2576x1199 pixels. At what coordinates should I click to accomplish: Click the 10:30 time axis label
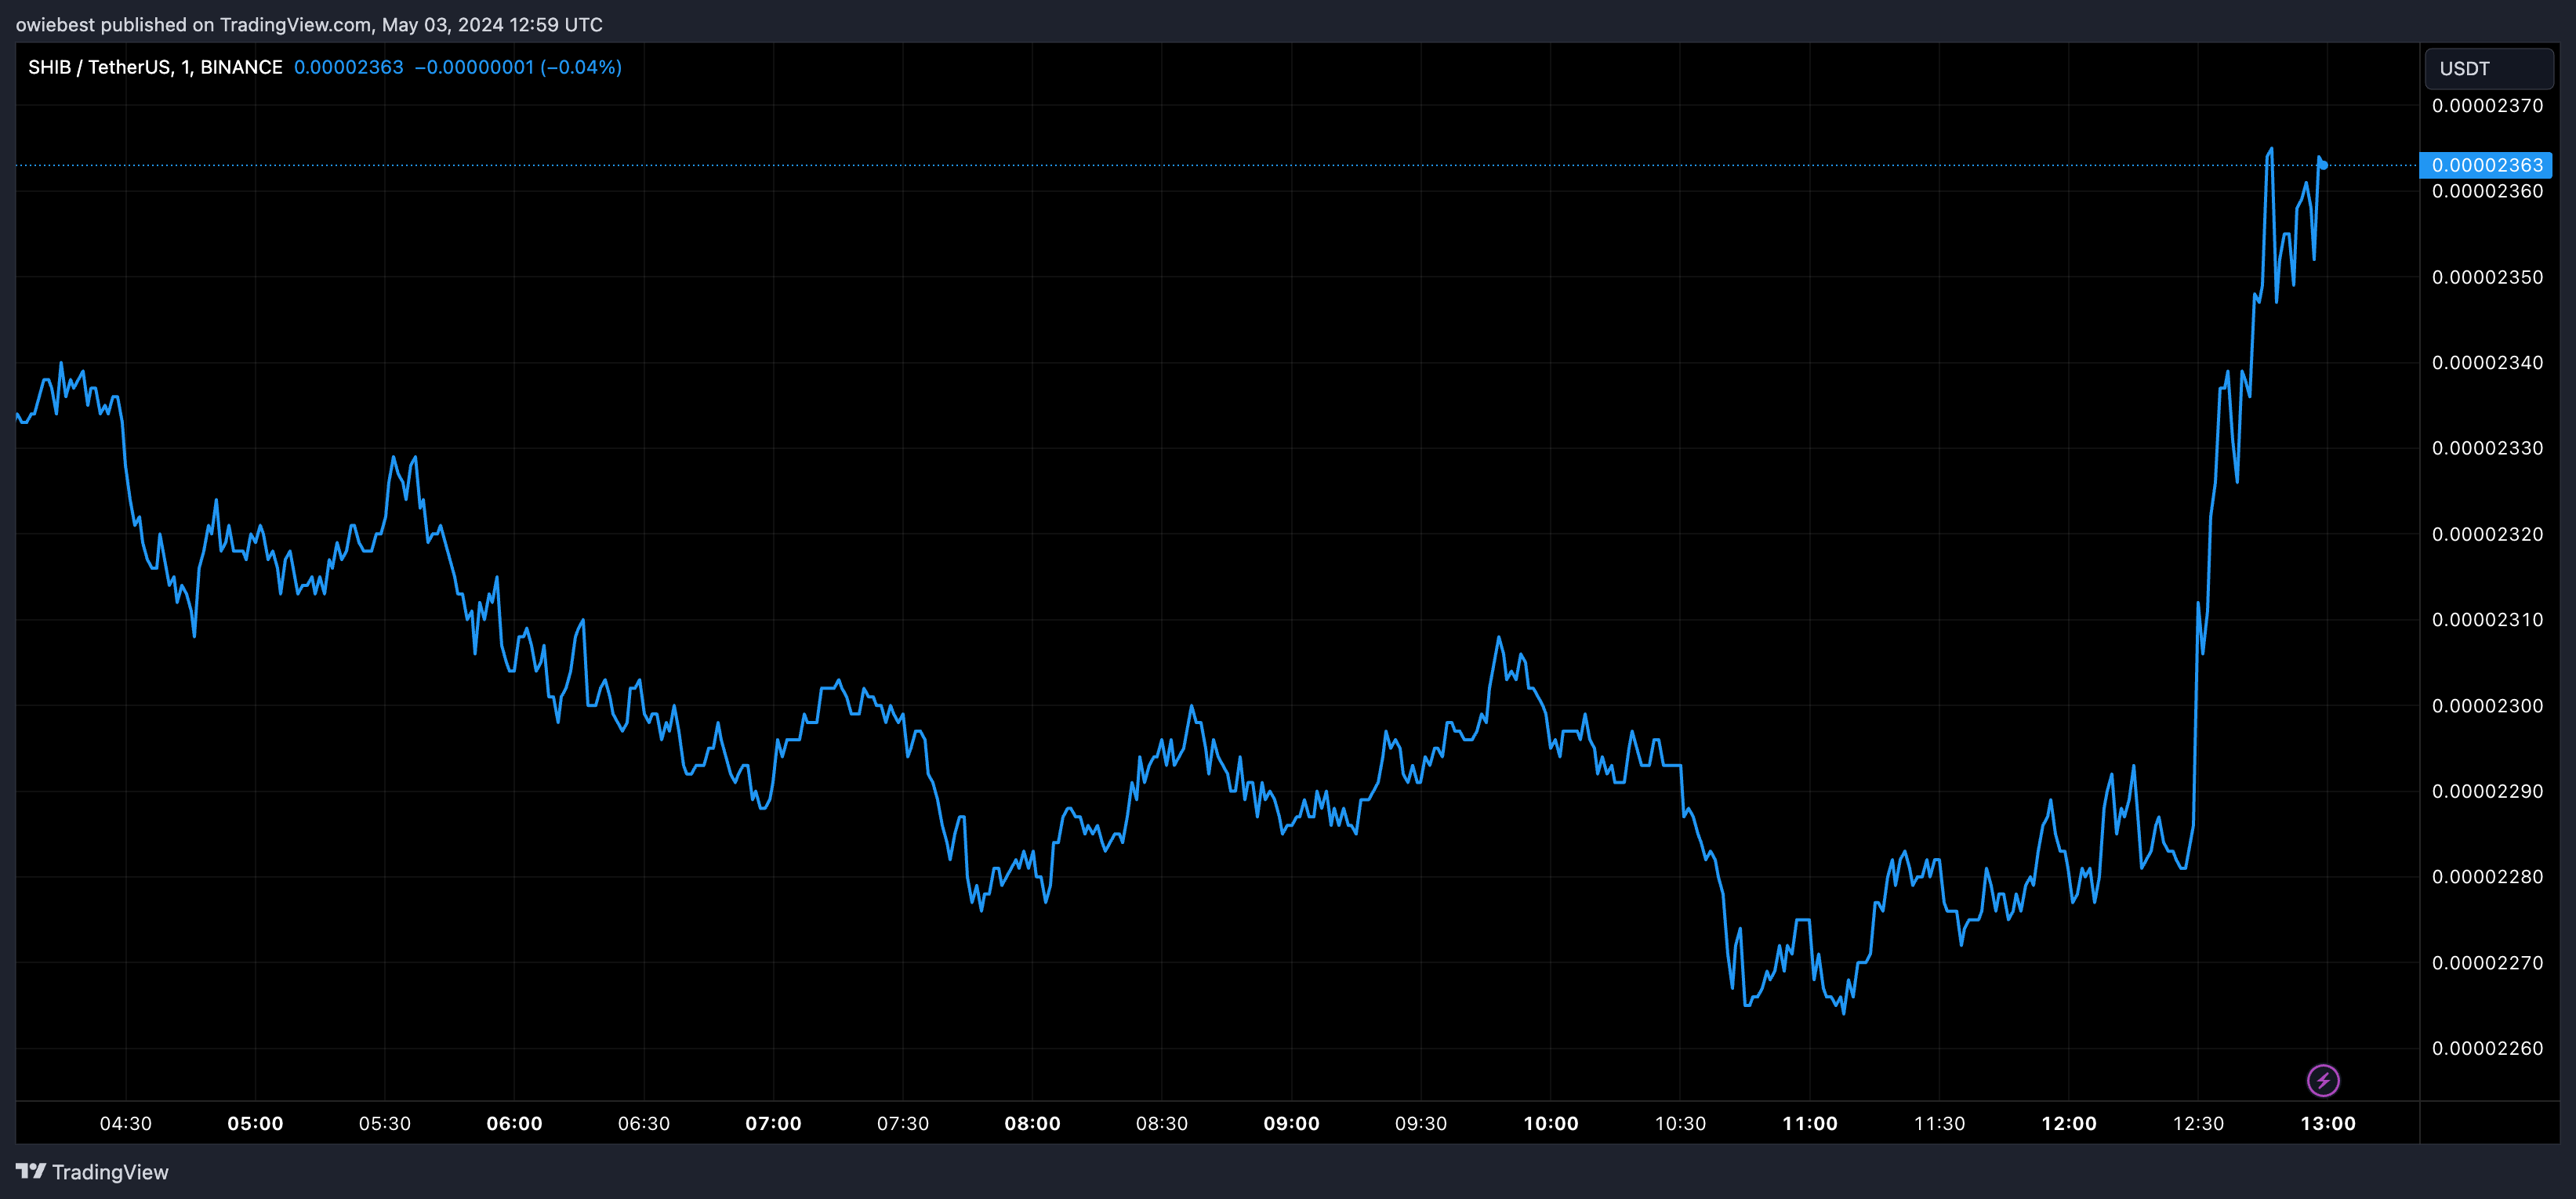coord(1680,1123)
